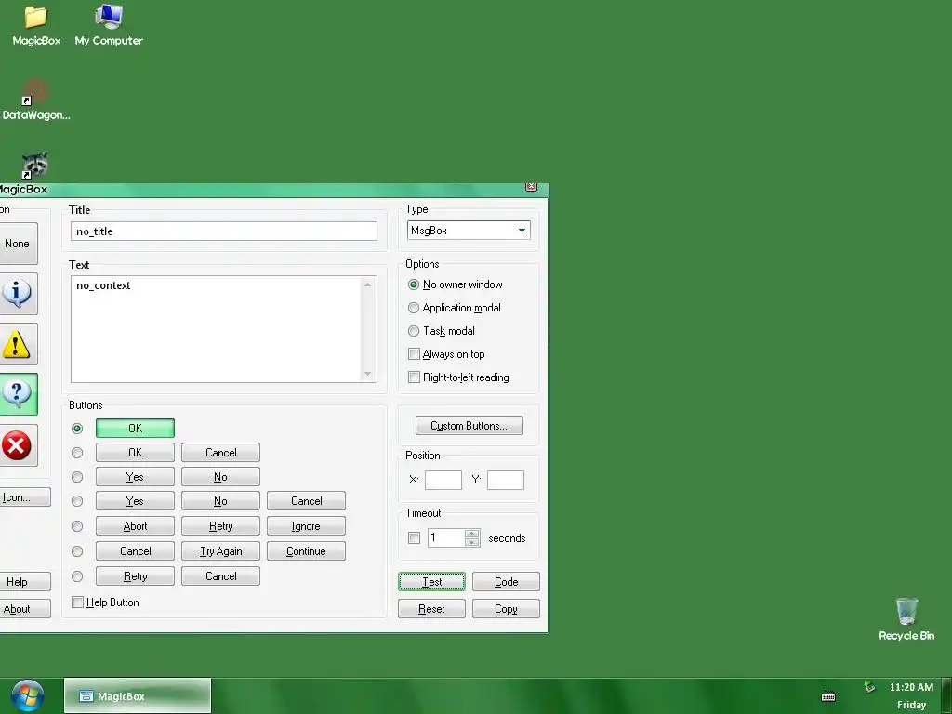Select Abort / Retry / Ignore layout radio
952x714 pixels.
77,526
